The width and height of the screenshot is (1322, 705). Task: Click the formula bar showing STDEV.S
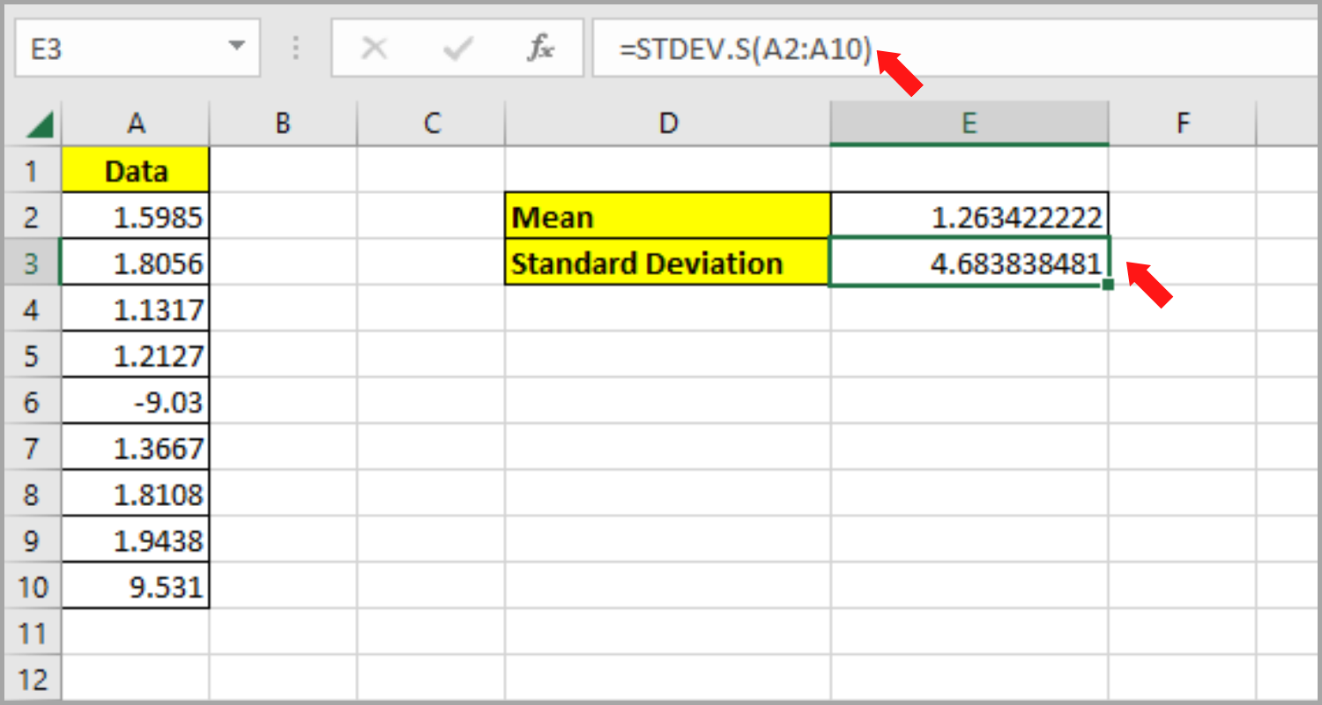pos(793,48)
